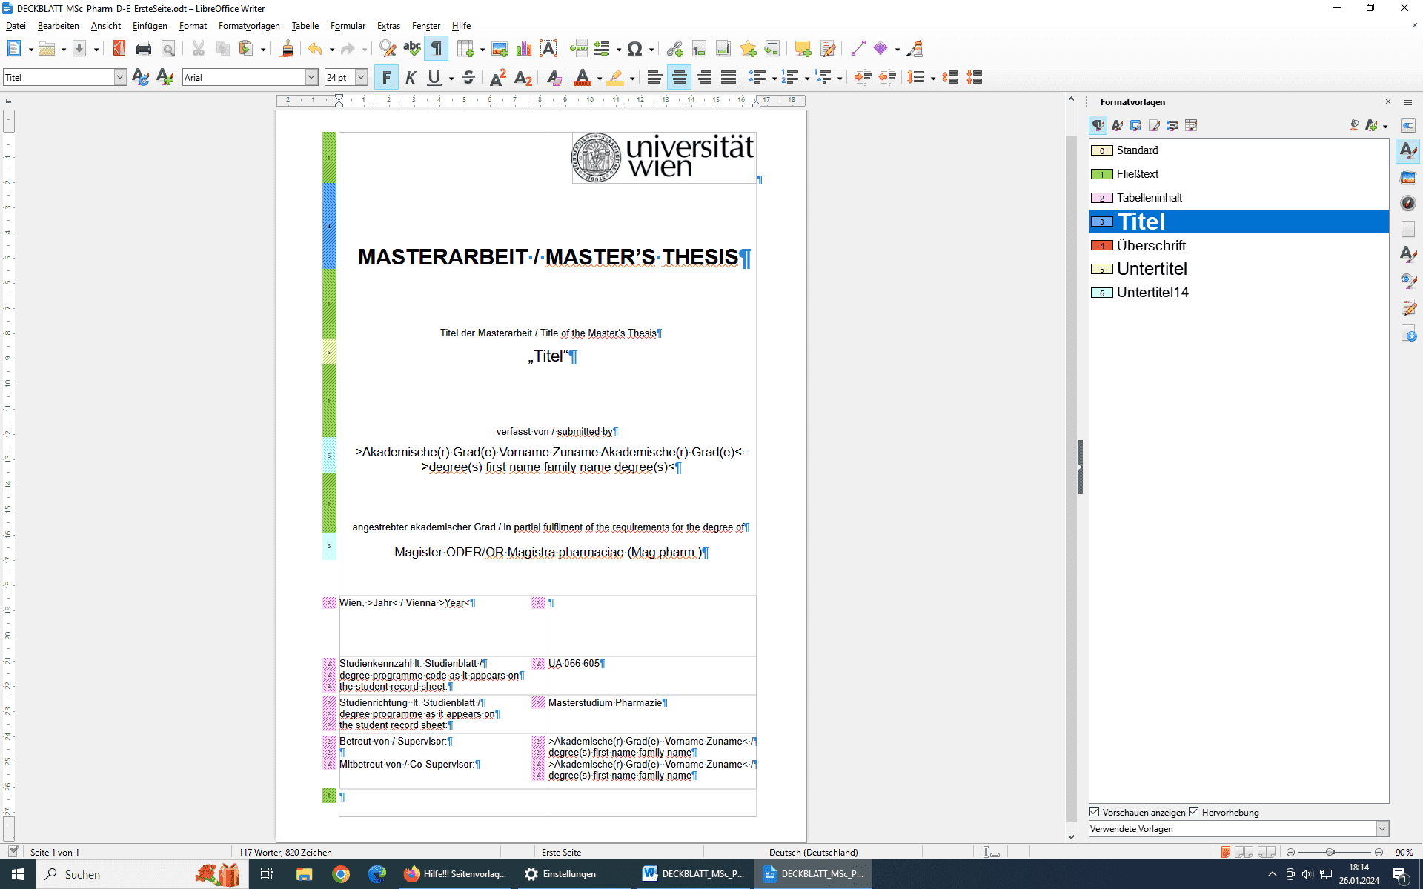This screenshot has height=889, width=1423.
Task: Expand the undo history dropdown arrow
Action: point(332,50)
